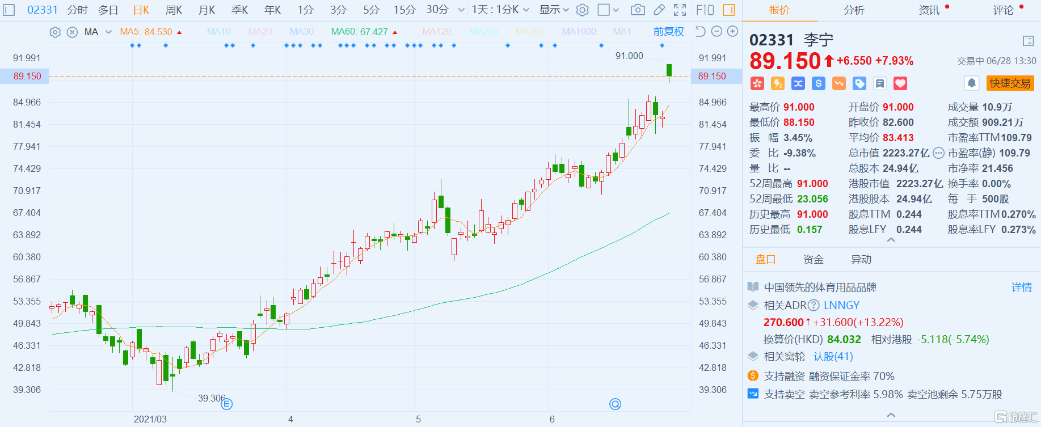Click the Q marker near June axis
Screen dimensions: 1041x427
coord(615,404)
